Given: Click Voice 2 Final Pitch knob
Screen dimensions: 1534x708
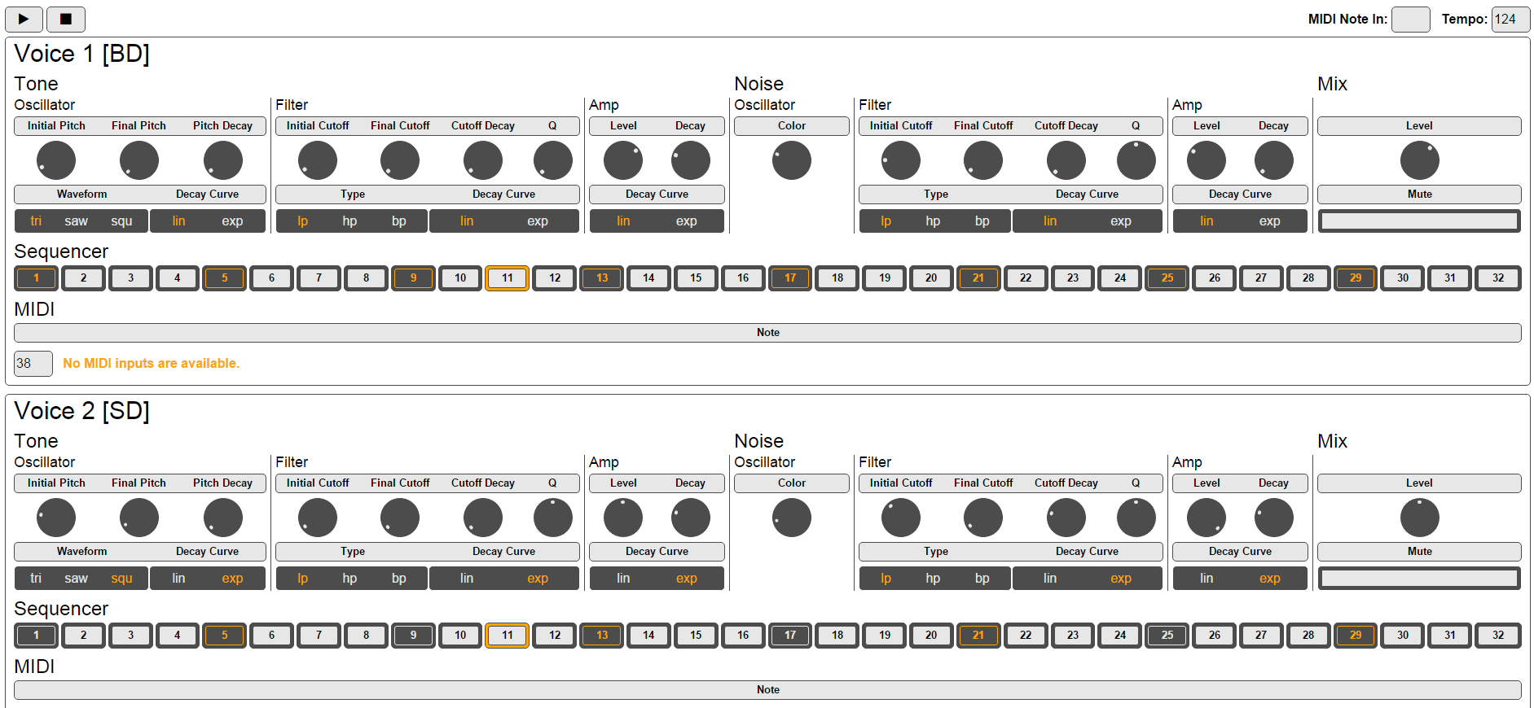Looking at the screenshot, I should click(x=139, y=518).
